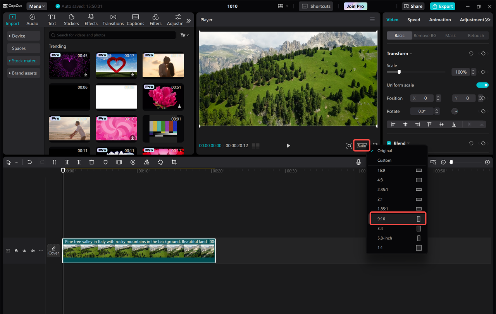496x314 pixels.
Task: Open the Transitions panel
Action: (x=113, y=19)
